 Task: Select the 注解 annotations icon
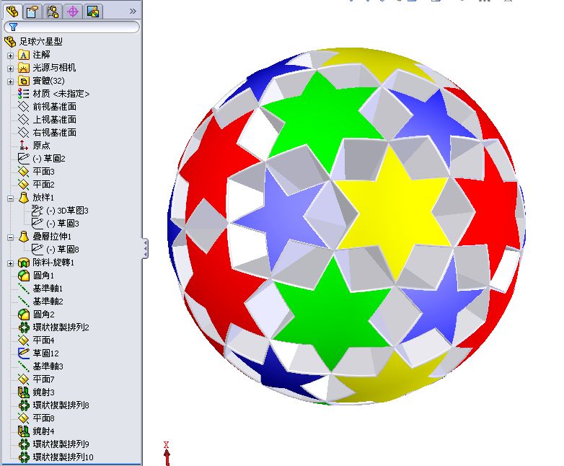[23, 55]
